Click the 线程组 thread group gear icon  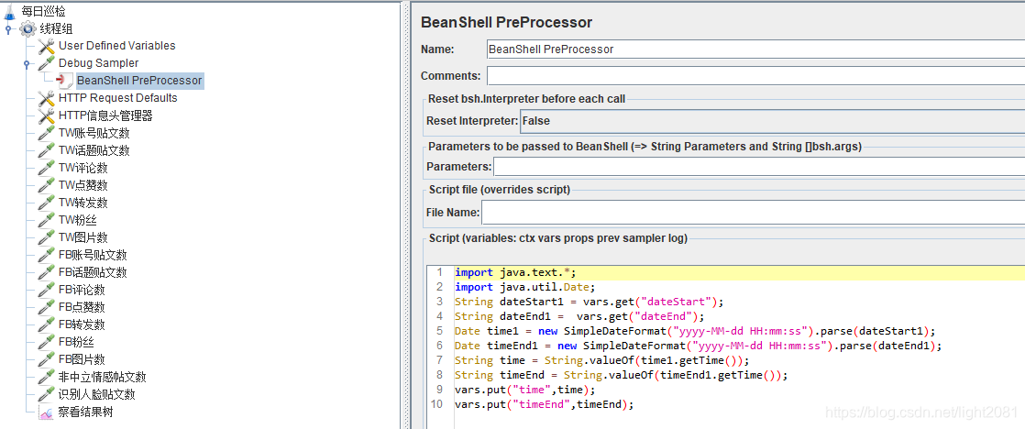pyautogui.click(x=28, y=28)
